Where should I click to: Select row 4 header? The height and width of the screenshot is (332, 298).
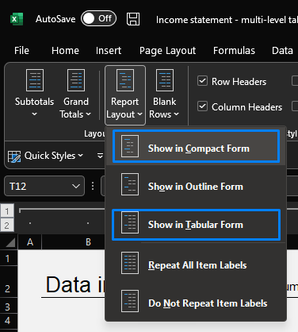pyautogui.click(x=8, y=321)
